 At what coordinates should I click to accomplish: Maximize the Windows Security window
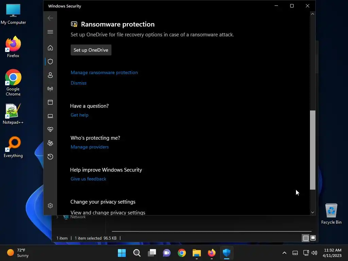tap(292, 6)
